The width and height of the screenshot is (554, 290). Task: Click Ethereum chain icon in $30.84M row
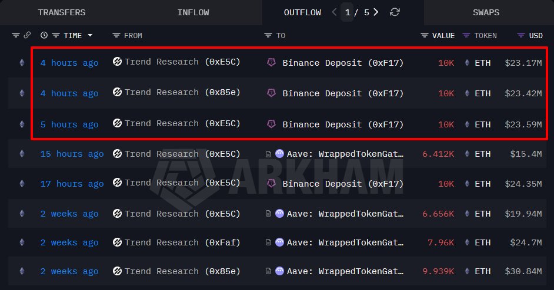[x=22, y=271]
